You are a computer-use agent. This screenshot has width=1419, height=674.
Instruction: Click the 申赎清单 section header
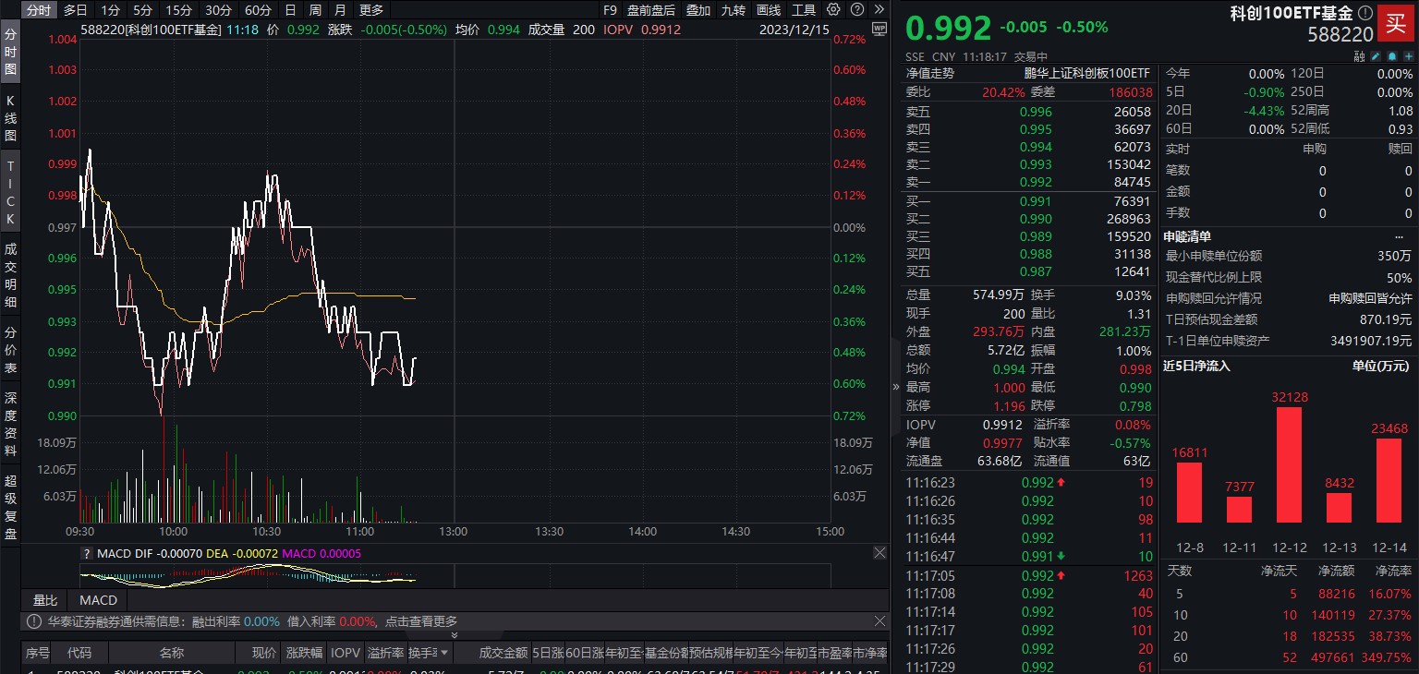click(x=1187, y=237)
